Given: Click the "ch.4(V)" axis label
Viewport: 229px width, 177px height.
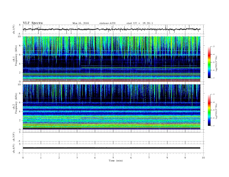Looking at the screenshot, I should [14, 148].
